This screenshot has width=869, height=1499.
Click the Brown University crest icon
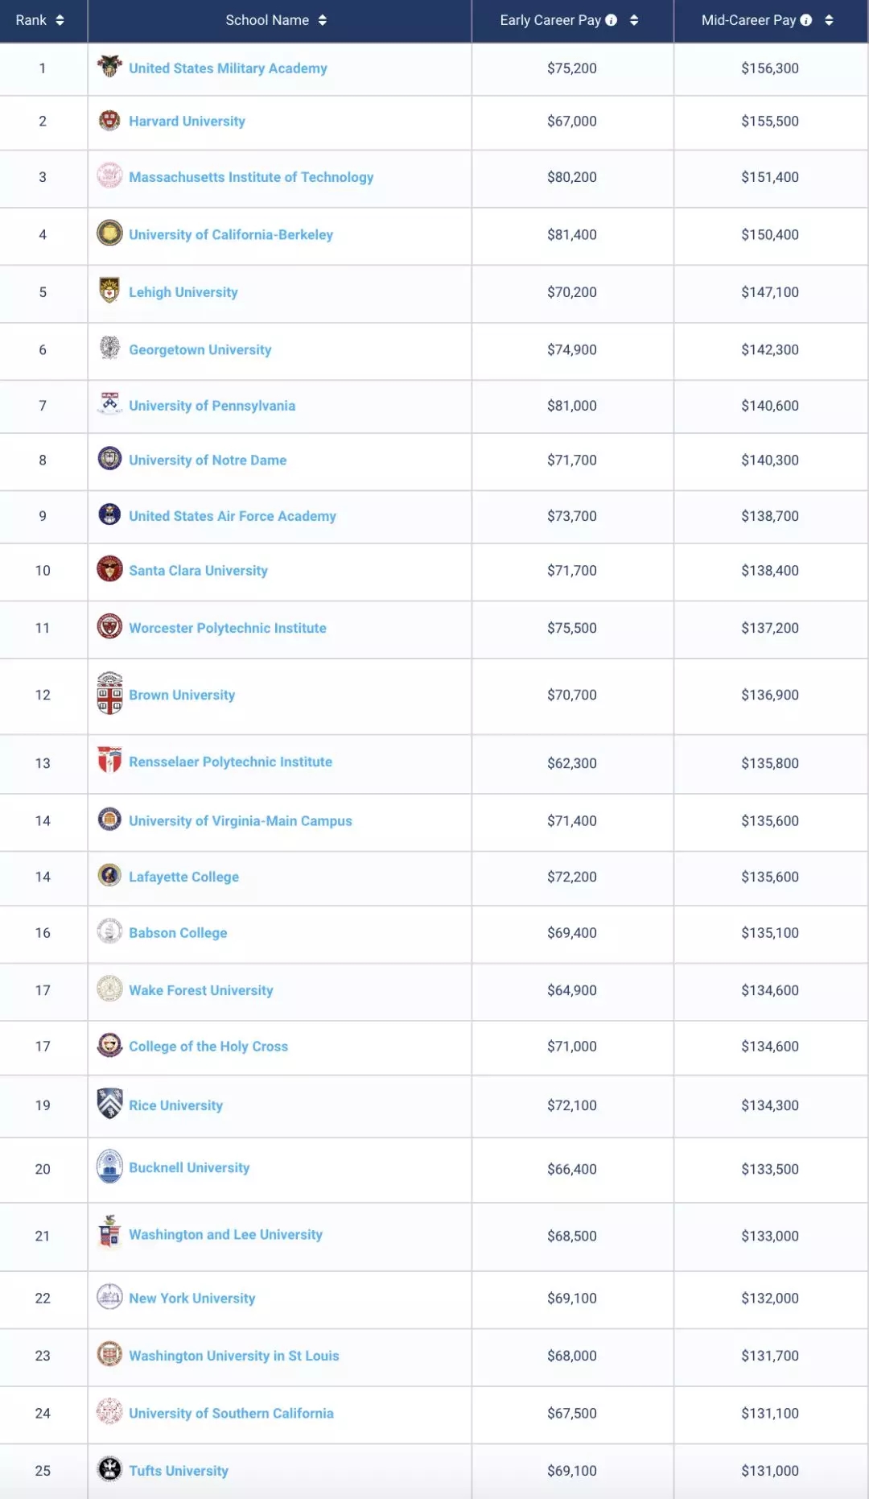[x=109, y=693]
